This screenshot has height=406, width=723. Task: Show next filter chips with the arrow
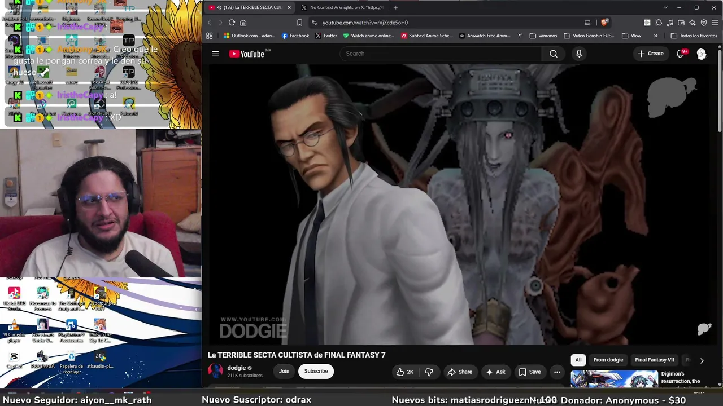point(702,360)
